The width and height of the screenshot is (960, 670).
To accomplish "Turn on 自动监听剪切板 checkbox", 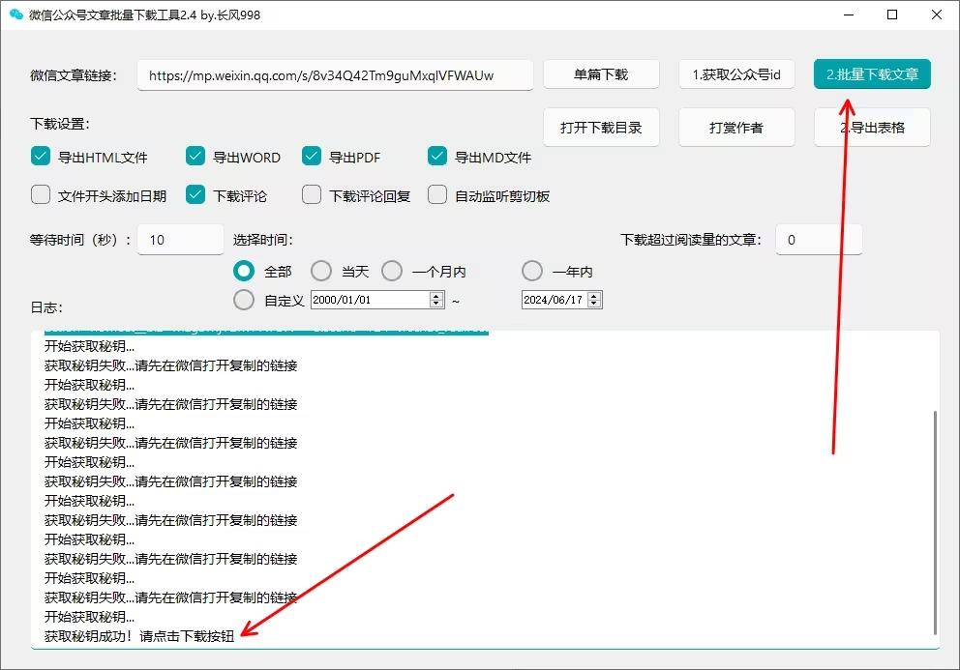I will [437, 195].
